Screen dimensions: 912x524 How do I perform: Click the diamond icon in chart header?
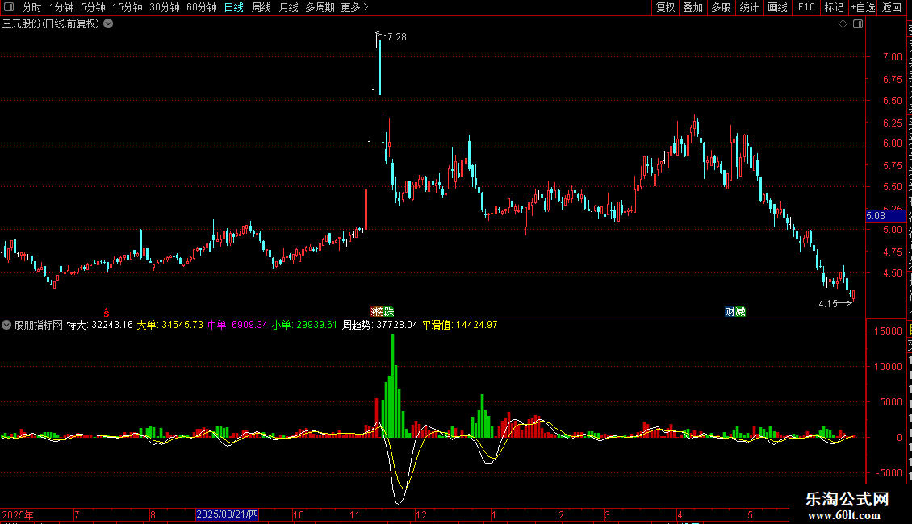point(843,24)
